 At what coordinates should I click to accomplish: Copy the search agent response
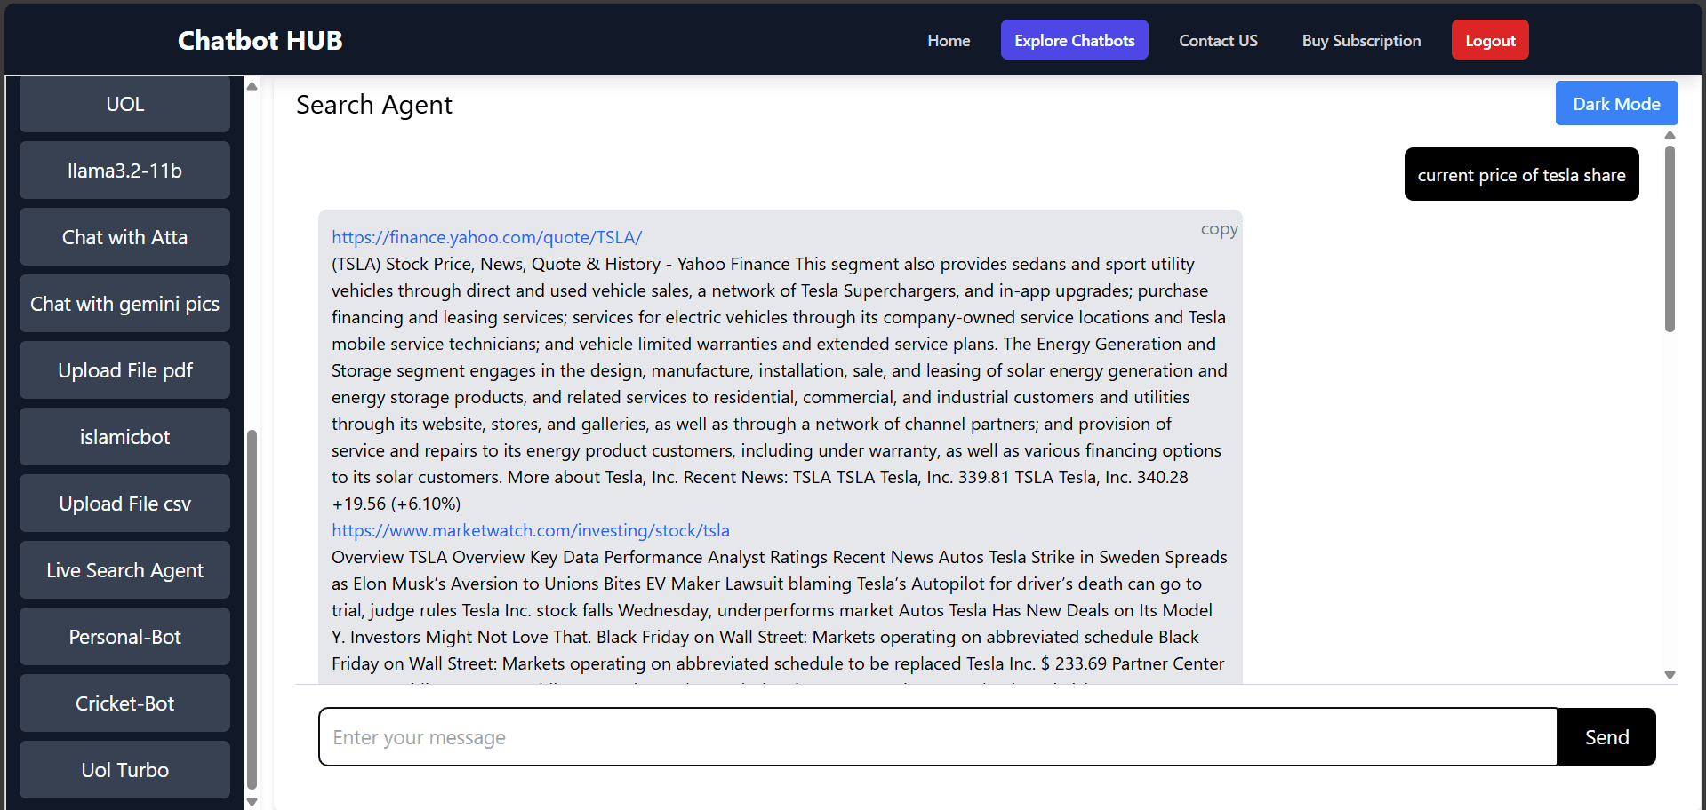[1219, 229]
